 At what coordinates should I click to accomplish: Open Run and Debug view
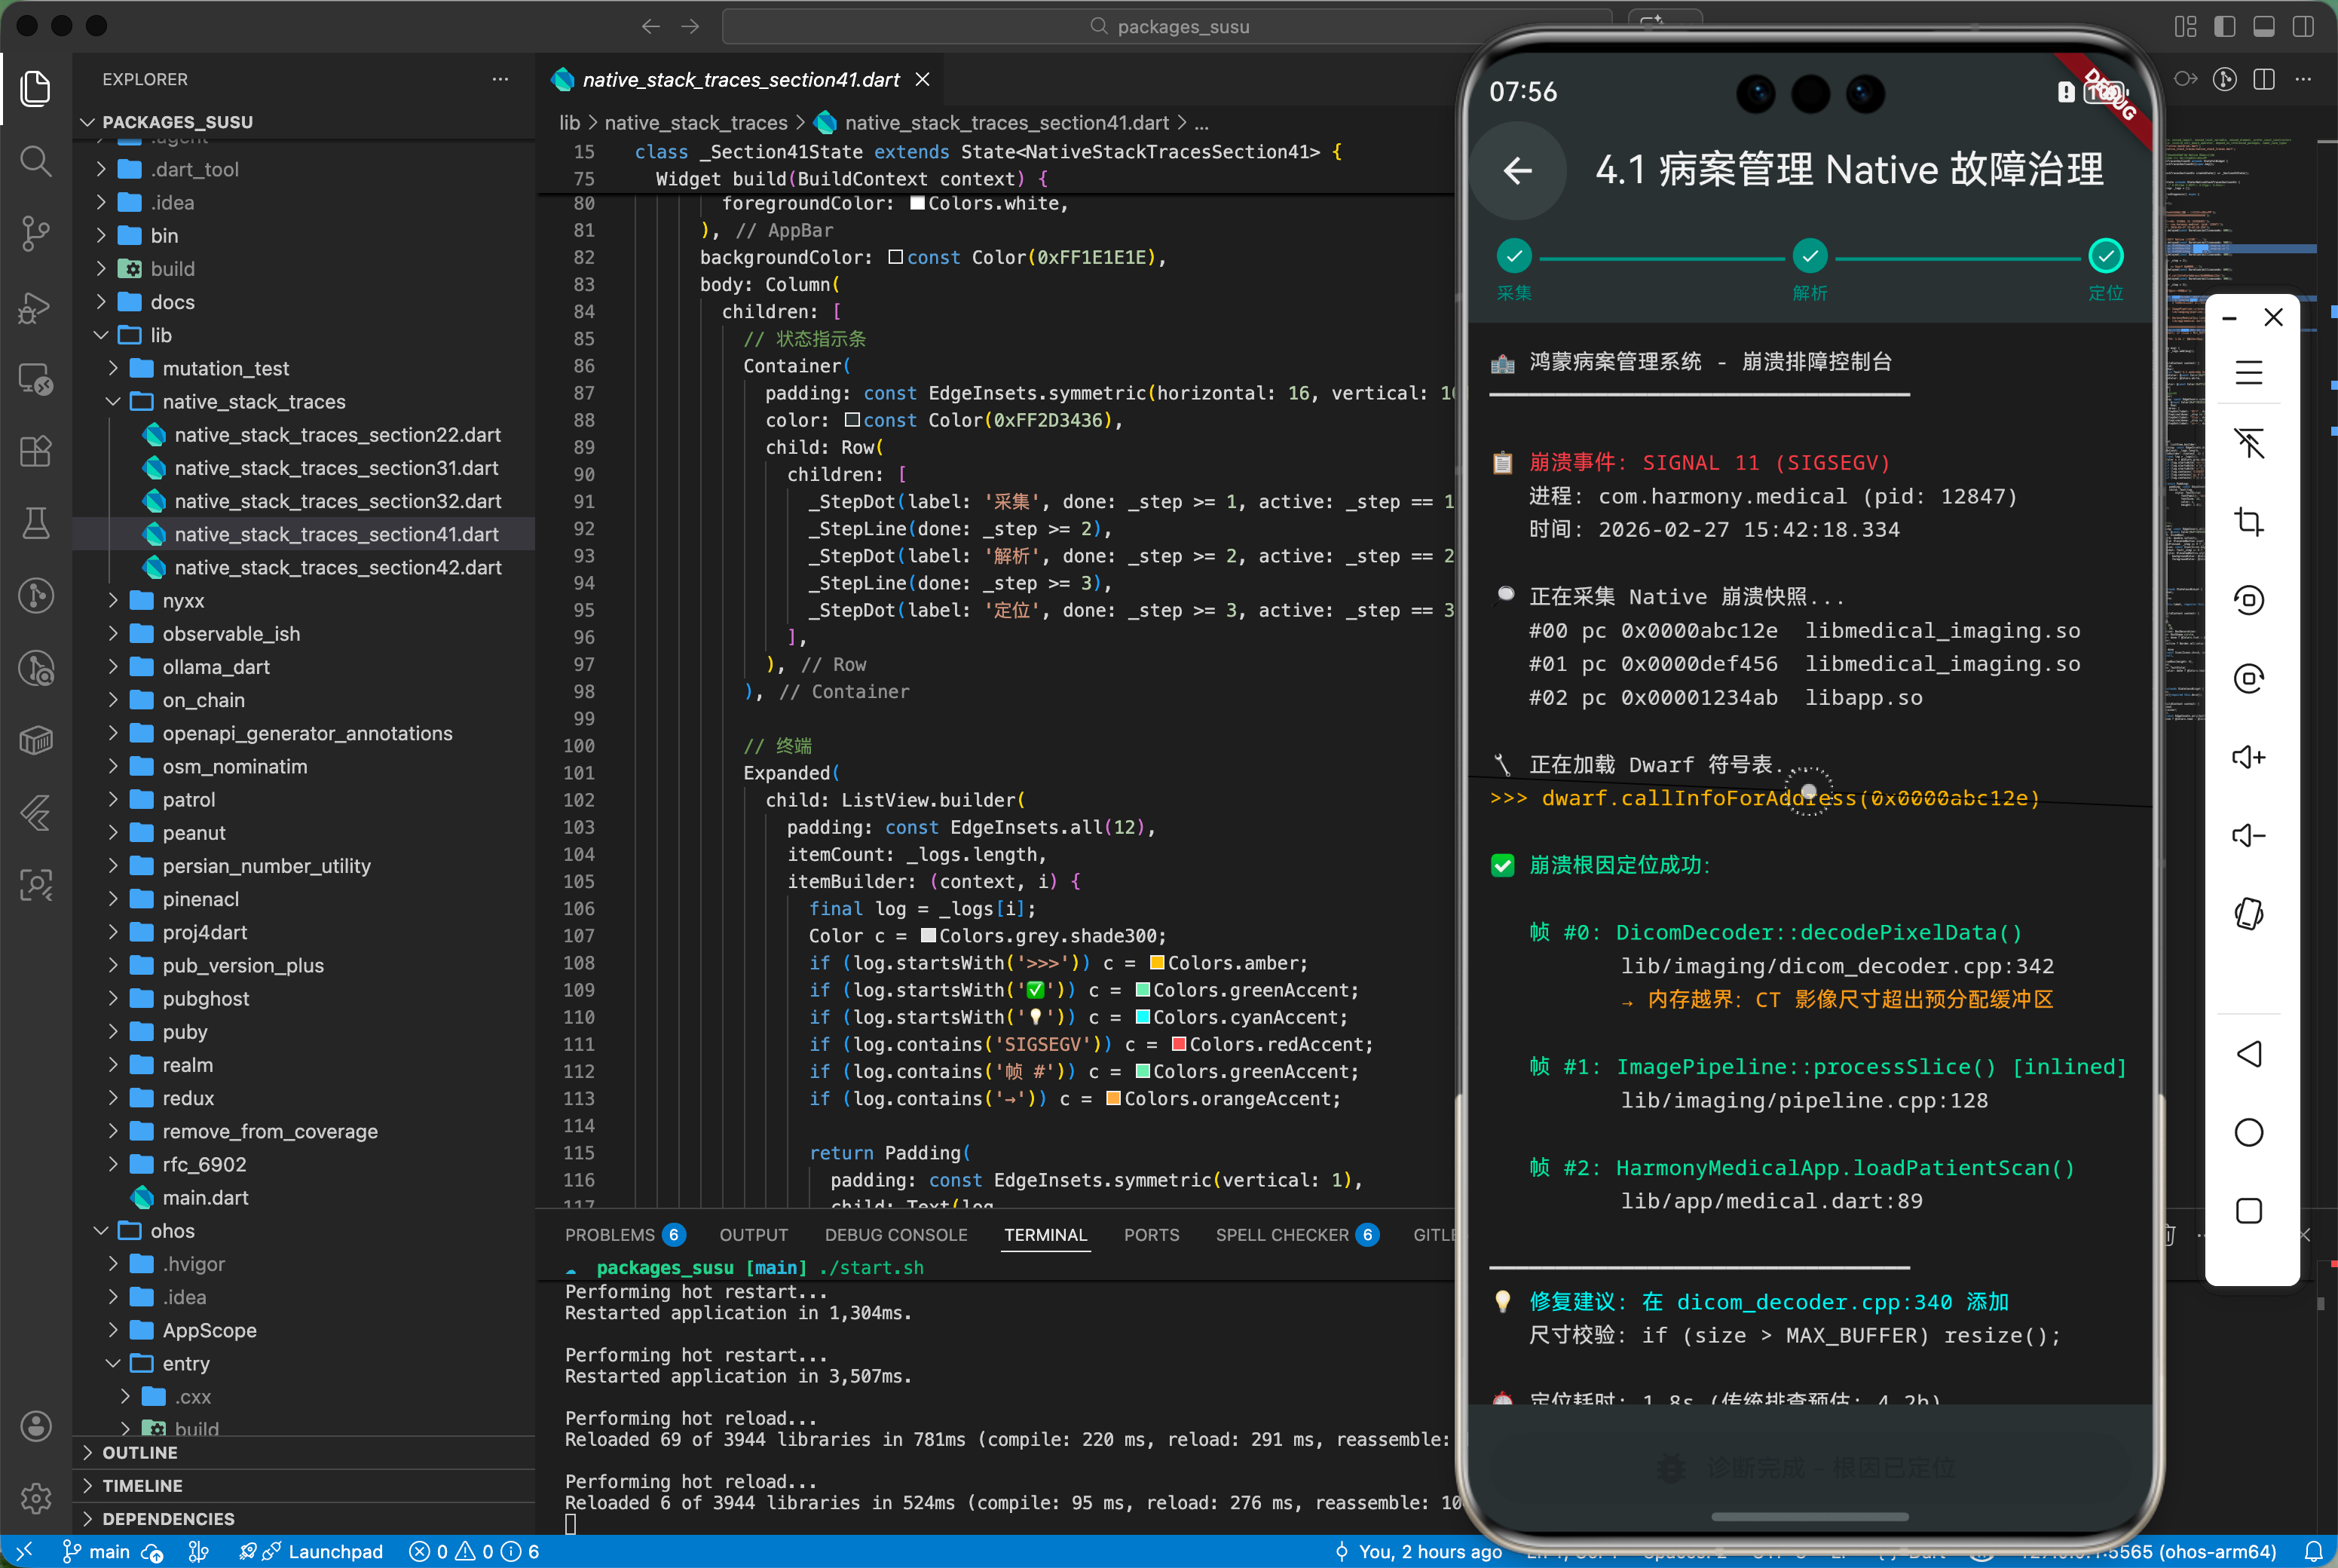click(x=36, y=306)
